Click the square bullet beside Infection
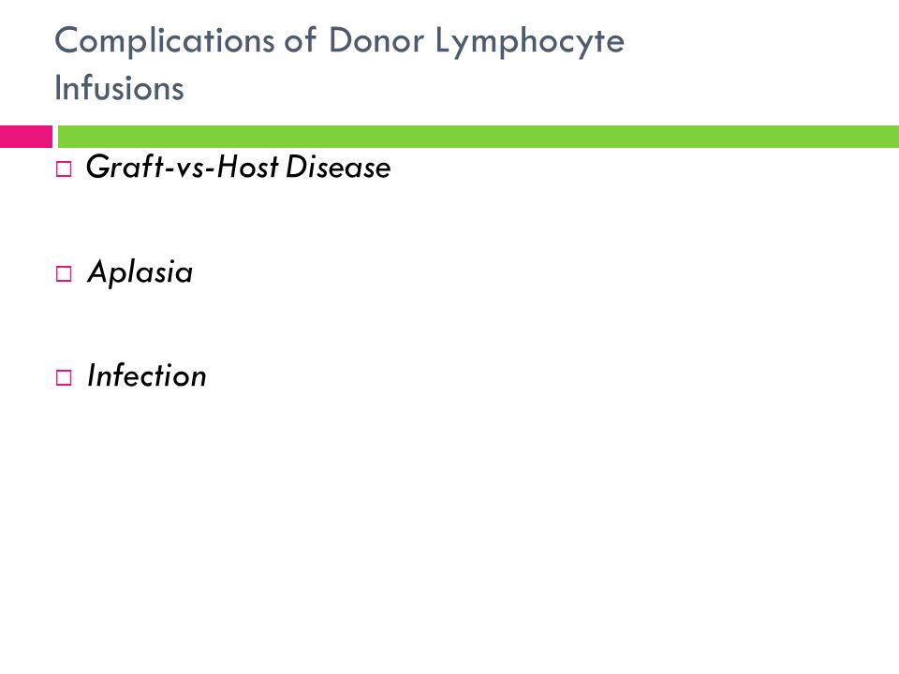 click(x=64, y=377)
